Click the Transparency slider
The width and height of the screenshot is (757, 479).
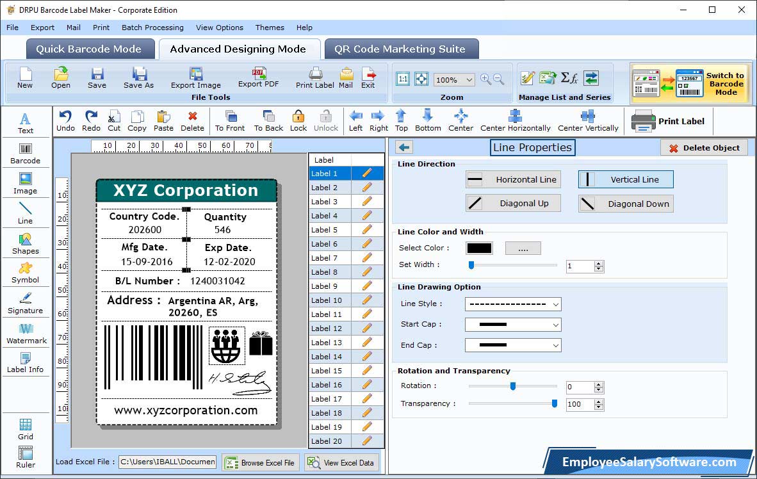[513, 403]
